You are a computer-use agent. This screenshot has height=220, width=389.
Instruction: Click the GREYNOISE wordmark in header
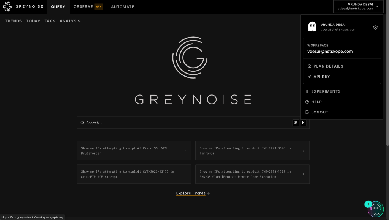[29, 6]
